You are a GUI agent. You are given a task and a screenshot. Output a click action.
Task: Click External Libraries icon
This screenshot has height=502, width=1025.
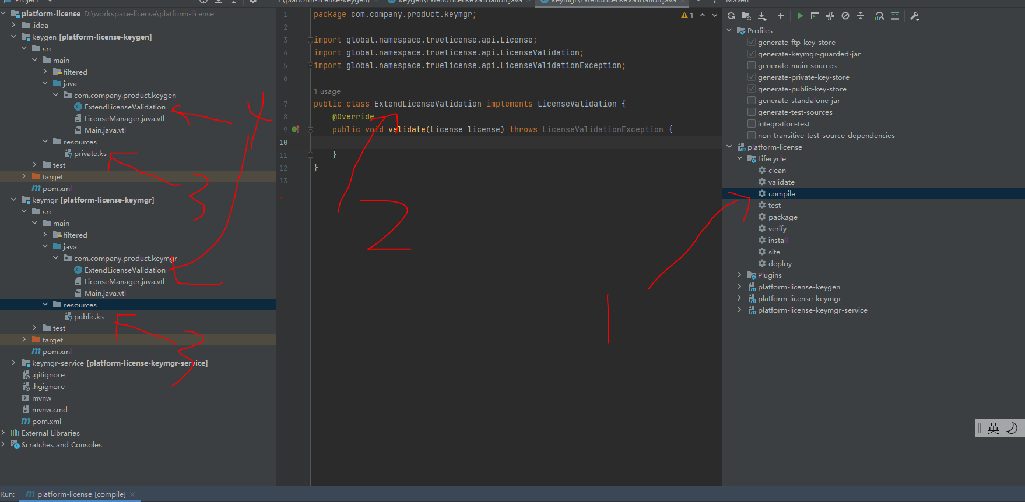15,433
